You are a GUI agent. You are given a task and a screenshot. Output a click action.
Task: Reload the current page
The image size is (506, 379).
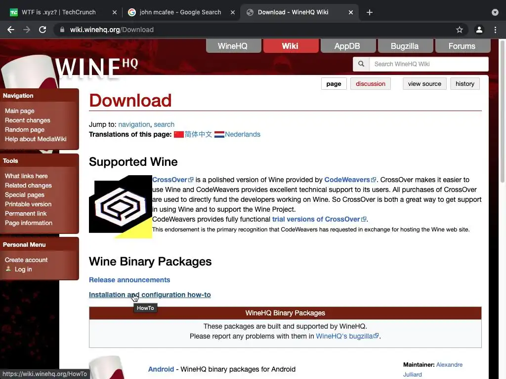click(x=42, y=30)
